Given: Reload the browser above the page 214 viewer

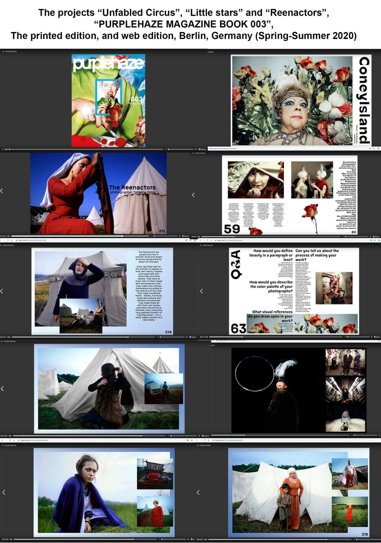Looking at the screenshot, I should pos(8,240).
